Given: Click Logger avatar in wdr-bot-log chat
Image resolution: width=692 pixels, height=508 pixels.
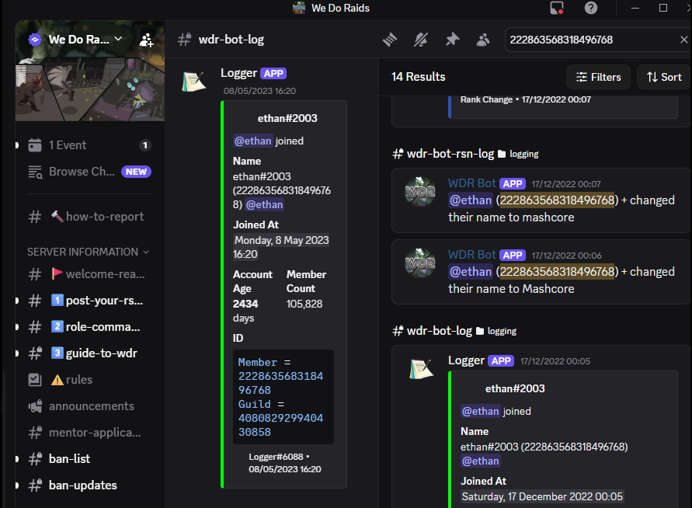Looking at the screenshot, I should pos(194,82).
